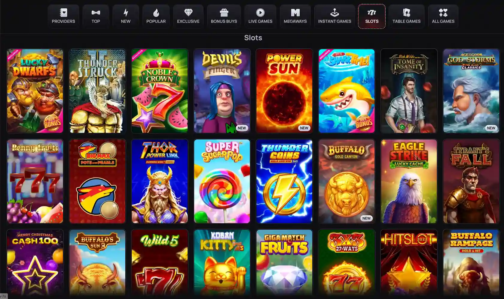Open the New games lightning icon
Viewport: 504px width, 299px height.
[x=126, y=13]
